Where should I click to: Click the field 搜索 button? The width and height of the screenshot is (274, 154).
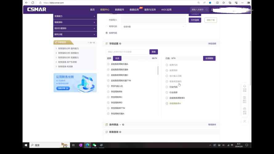[x=153, y=52]
